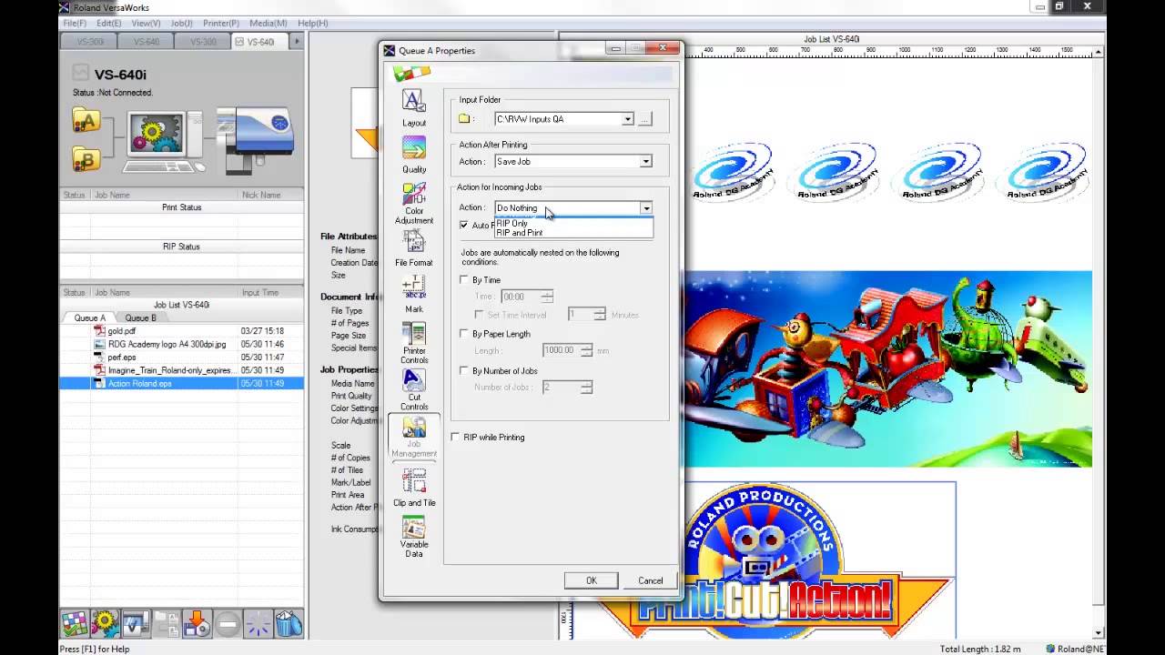Viewport: 1165px width, 655px height.
Task: Open the Edit(E) menu
Action: (108, 23)
